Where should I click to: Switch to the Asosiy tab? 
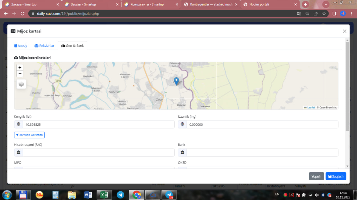point(21,46)
